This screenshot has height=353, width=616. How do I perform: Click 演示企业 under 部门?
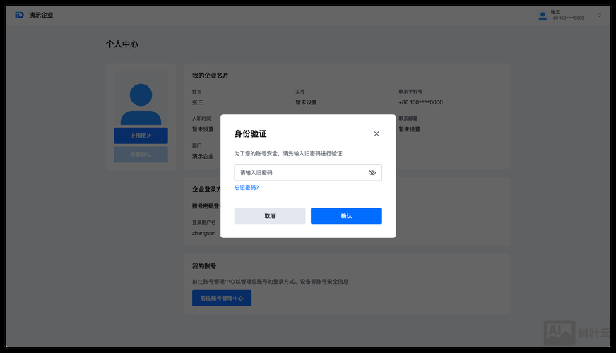[203, 156]
